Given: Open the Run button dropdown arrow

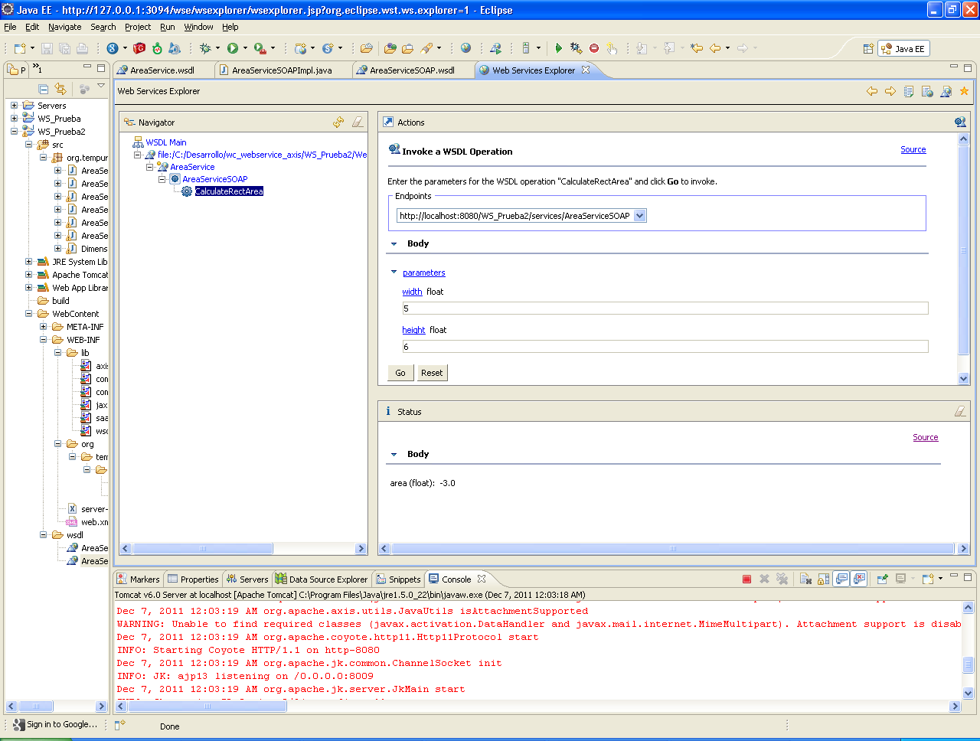Looking at the screenshot, I should [245, 48].
